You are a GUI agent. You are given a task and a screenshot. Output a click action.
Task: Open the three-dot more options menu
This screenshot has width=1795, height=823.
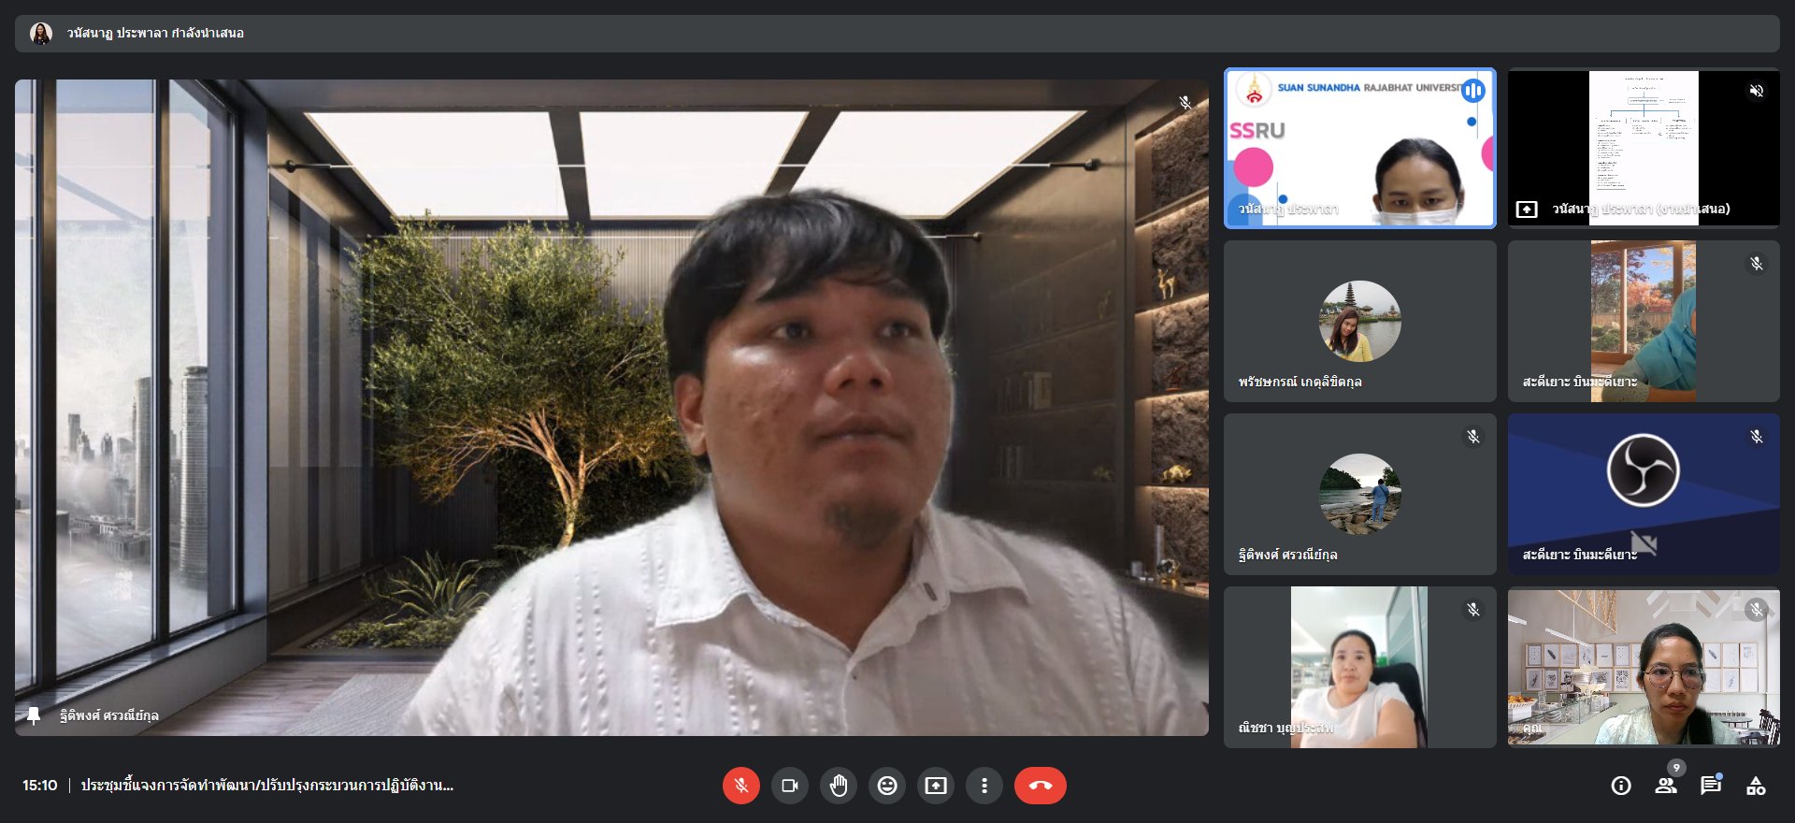[984, 786]
